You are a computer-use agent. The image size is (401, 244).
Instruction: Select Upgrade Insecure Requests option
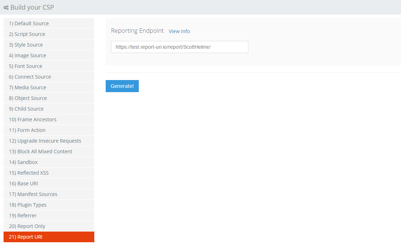pyautogui.click(x=49, y=141)
